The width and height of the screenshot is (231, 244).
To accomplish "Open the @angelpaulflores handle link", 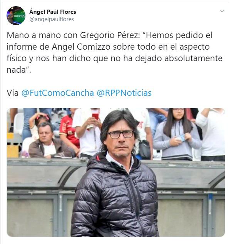I will coord(52,19).
